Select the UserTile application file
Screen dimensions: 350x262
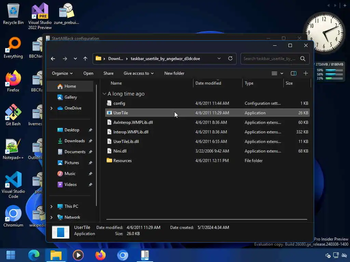tap(207, 113)
